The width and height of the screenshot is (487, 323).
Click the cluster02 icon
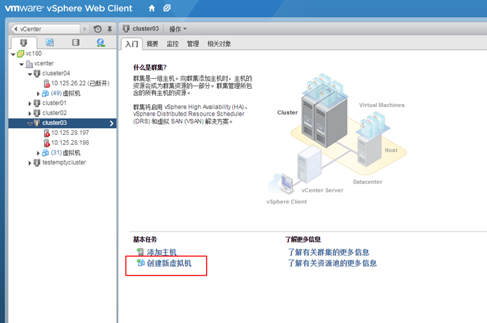37,113
